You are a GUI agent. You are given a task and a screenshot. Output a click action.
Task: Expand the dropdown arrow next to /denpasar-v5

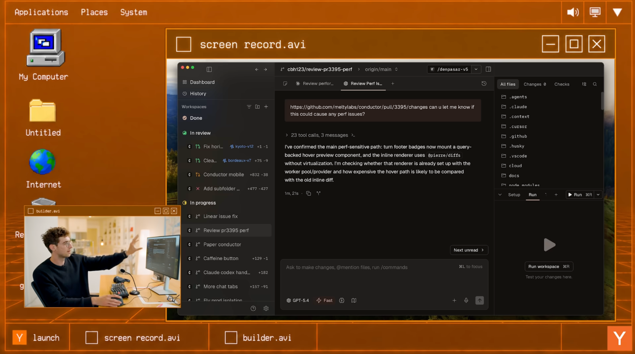point(476,69)
